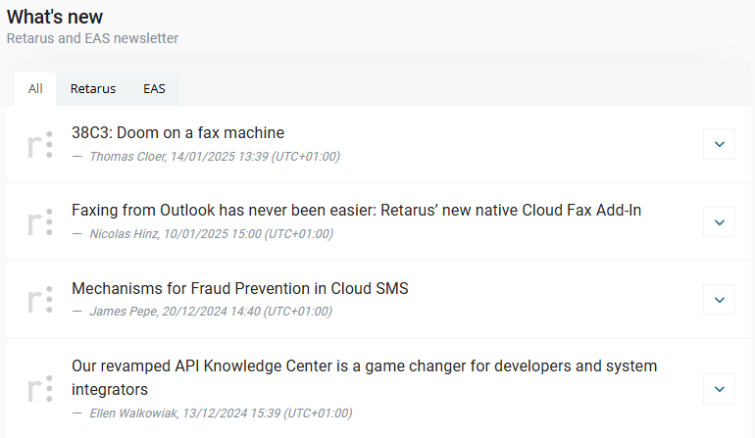Click the Retarus logo beside the Doom fax article
755x438 pixels.
pos(40,144)
